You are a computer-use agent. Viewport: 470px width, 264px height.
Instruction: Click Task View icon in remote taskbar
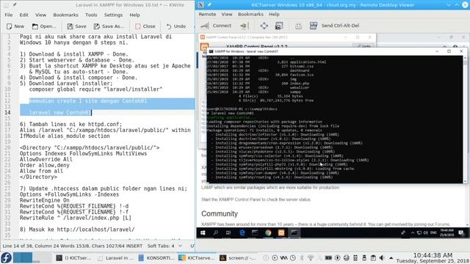(228, 232)
